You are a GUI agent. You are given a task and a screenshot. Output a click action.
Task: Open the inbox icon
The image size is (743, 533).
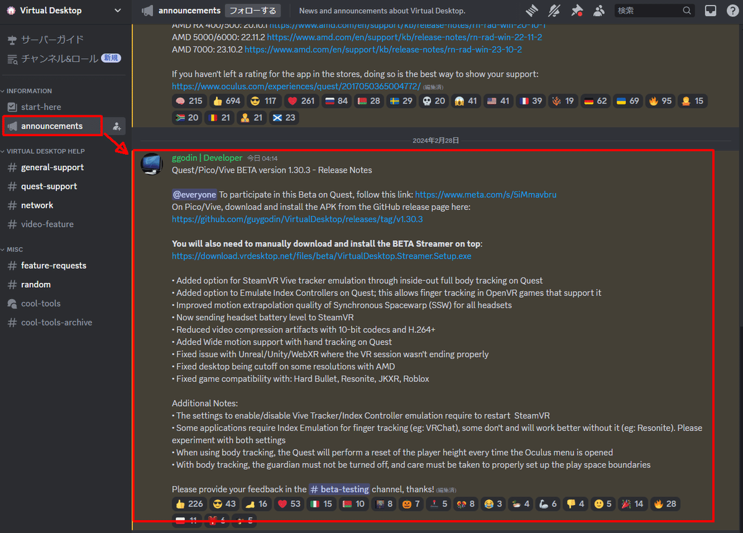click(711, 11)
